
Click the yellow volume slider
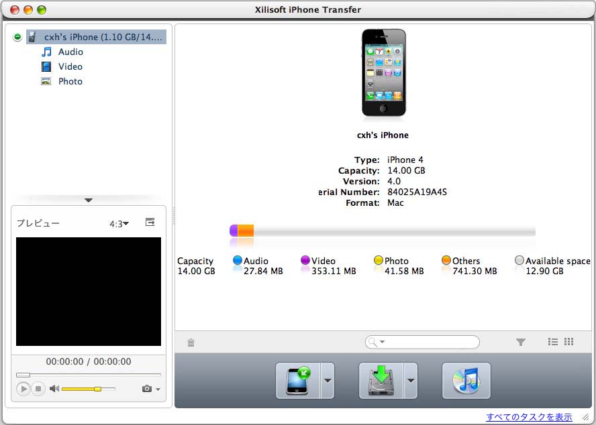[88, 389]
